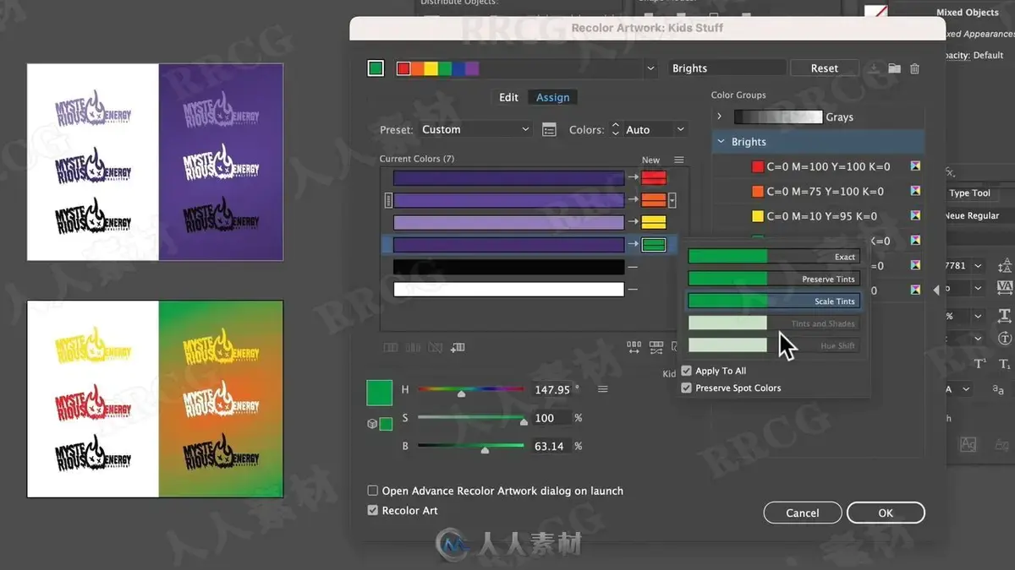This screenshot has width=1015, height=570.
Task: Choose the Preserve Tints colorization method
Action: (x=774, y=279)
